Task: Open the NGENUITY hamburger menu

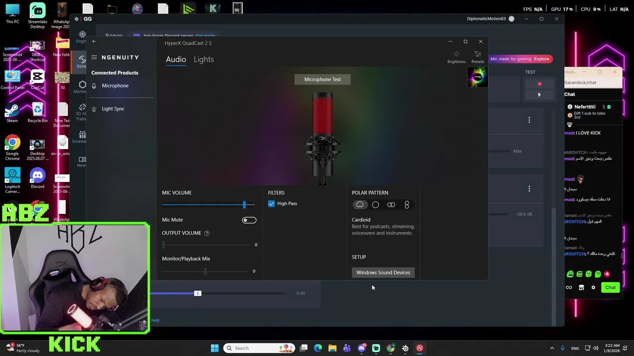Action: [x=94, y=57]
